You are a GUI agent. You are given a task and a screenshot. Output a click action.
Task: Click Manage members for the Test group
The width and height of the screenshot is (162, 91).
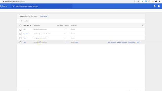[122, 42]
